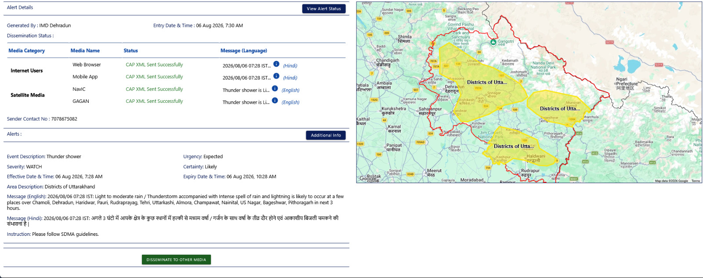
Task: Select the Web Browser media name
Action: (87, 65)
